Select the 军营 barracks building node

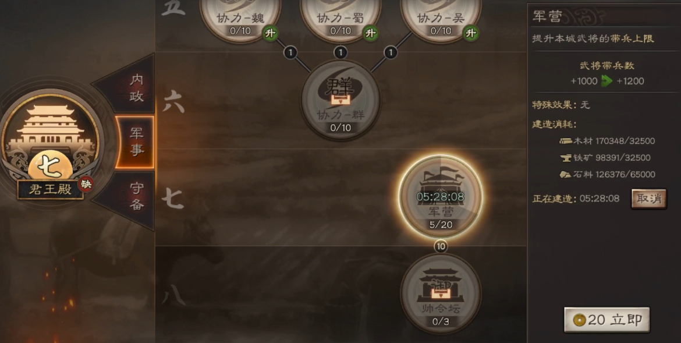[x=441, y=197]
